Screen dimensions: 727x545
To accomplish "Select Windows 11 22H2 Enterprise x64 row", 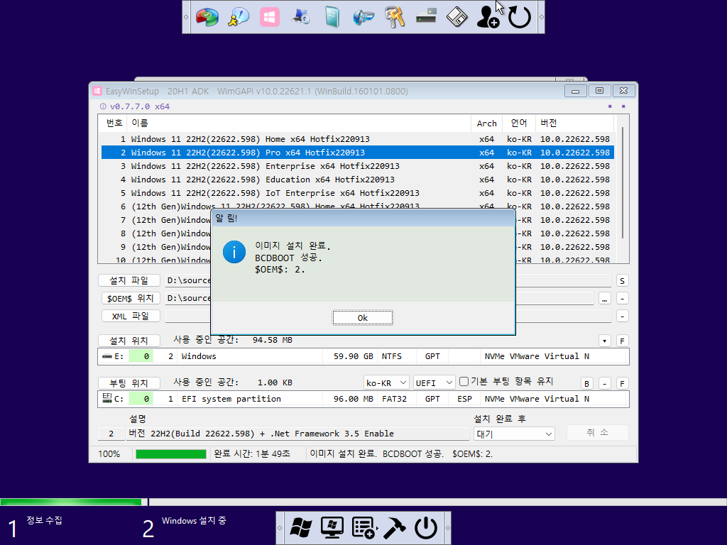I will point(358,166).
